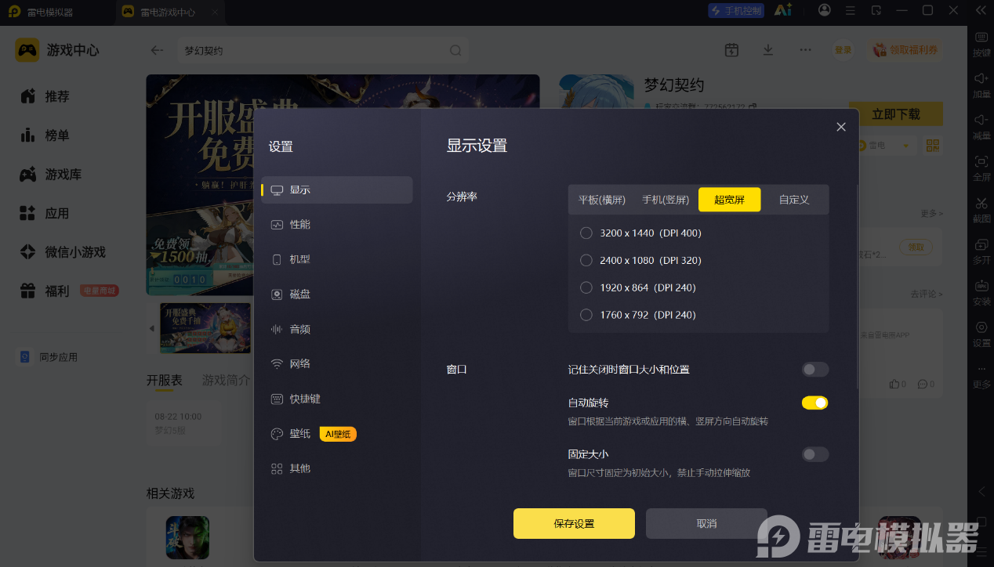This screenshot has width=994, height=567.
Task: Open the 音频 settings section
Action: click(x=337, y=329)
